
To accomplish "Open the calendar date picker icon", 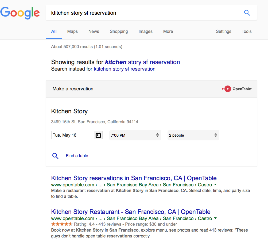I will (98, 135).
